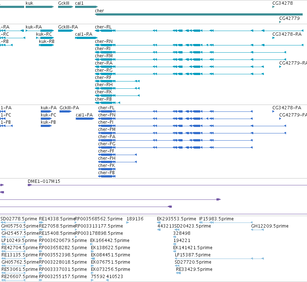The image size is (307, 282).
Task: Select EST EK141421.5prime label
Action: pos(193,248)
